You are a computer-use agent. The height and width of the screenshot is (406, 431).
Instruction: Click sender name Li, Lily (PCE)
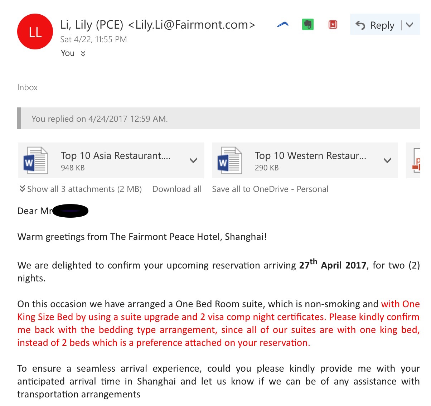pyautogui.click(x=92, y=25)
